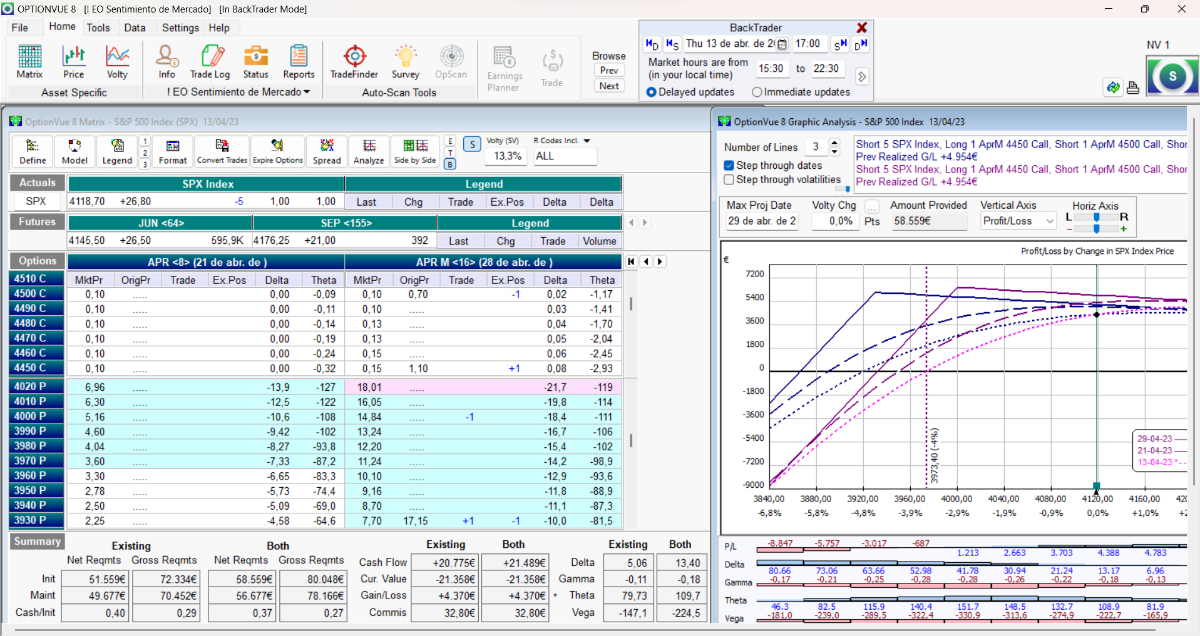Click the Spread toolbar icon
The height and width of the screenshot is (636, 1200).
[327, 152]
